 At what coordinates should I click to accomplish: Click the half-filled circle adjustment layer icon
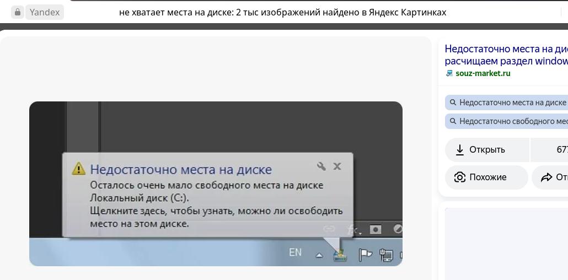tap(398, 229)
